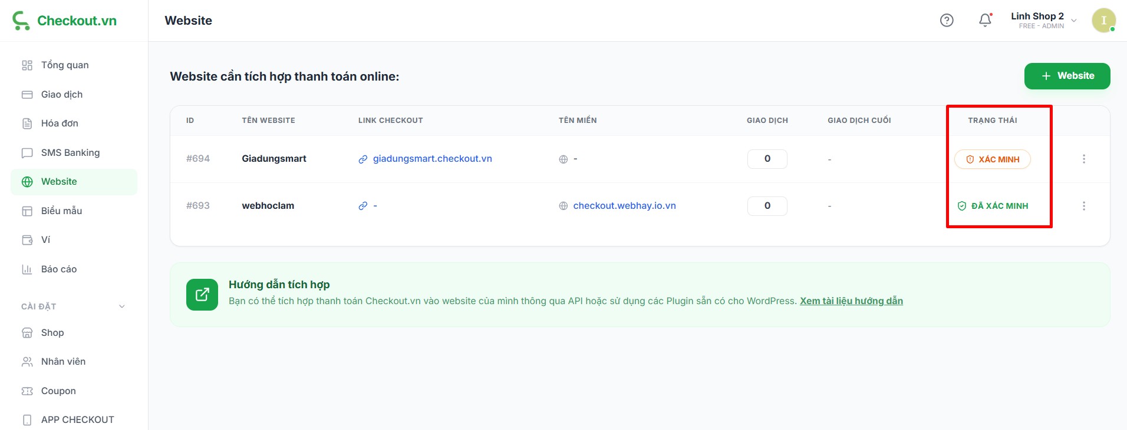
Task: Open the notifications bell
Action: tap(985, 21)
